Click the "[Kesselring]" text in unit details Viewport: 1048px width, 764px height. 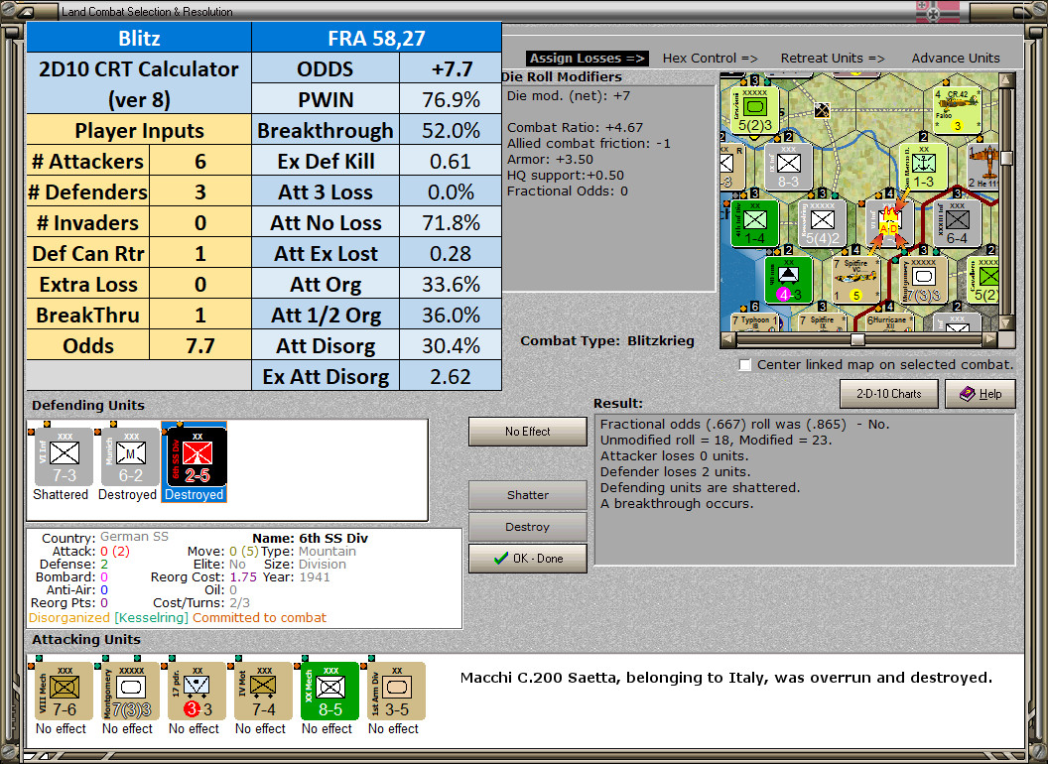tap(151, 617)
